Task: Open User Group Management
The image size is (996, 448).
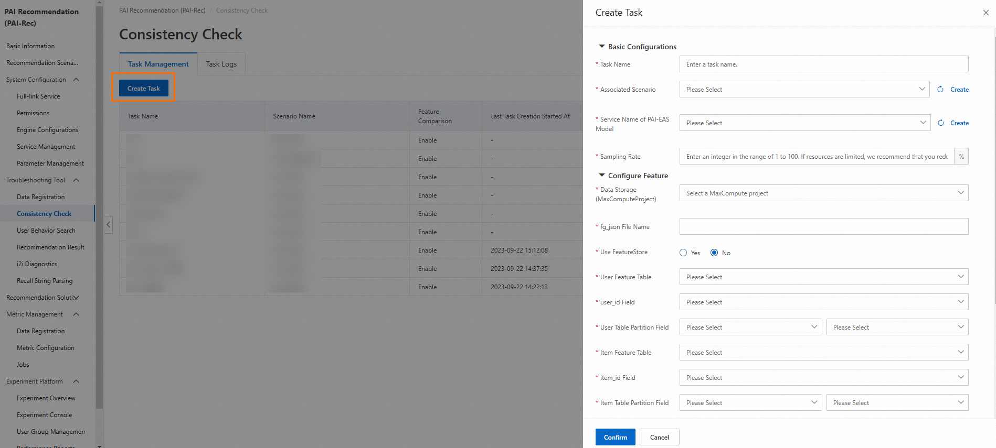Action: pyautogui.click(x=51, y=432)
